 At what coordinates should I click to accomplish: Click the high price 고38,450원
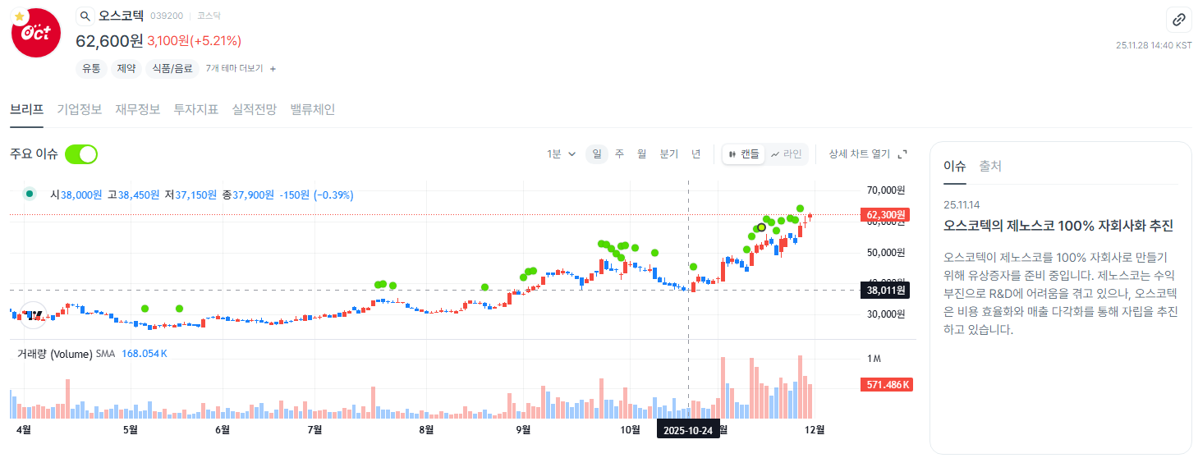point(133,195)
